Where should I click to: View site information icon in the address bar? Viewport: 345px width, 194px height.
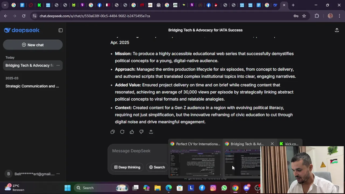point(34,16)
